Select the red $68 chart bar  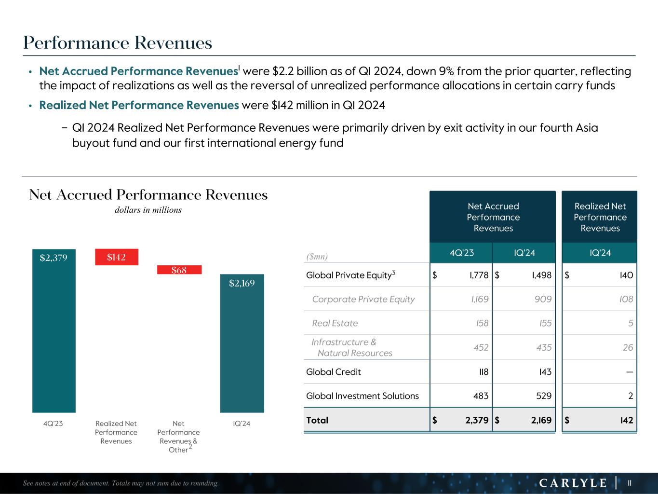(x=179, y=270)
